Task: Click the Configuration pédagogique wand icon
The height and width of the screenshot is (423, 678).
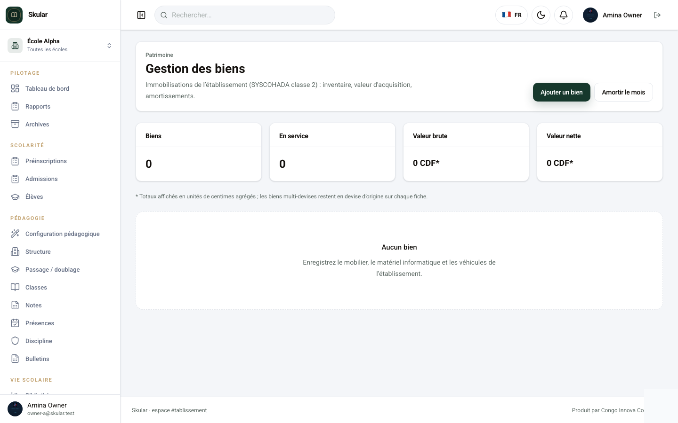Action: [x=15, y=234]
